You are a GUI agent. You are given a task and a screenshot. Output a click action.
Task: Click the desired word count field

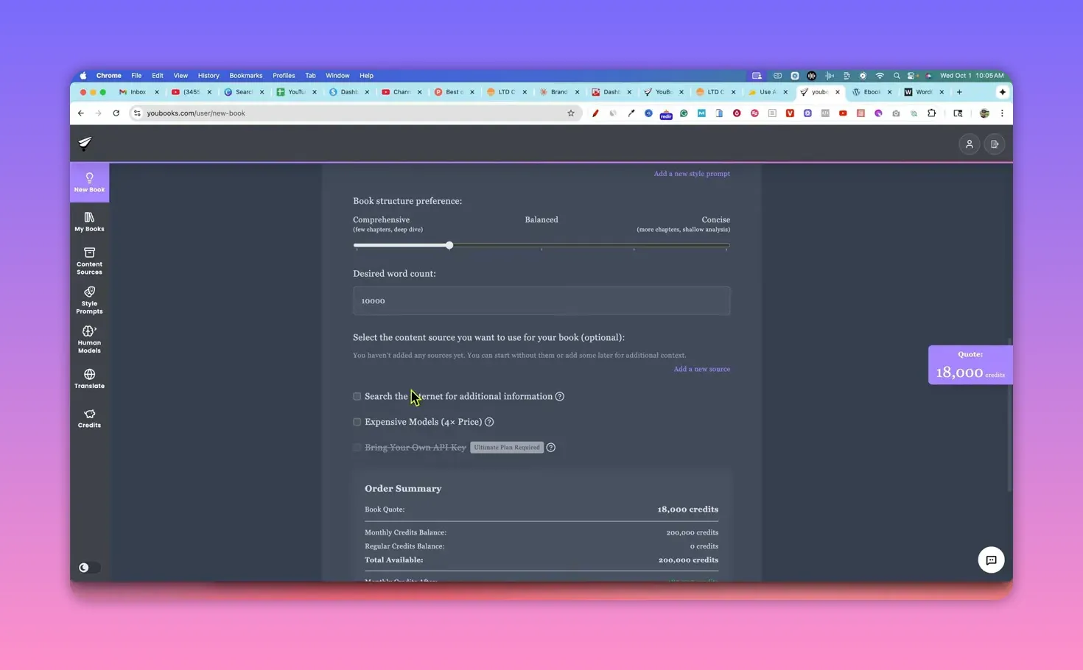pos(541,300)
